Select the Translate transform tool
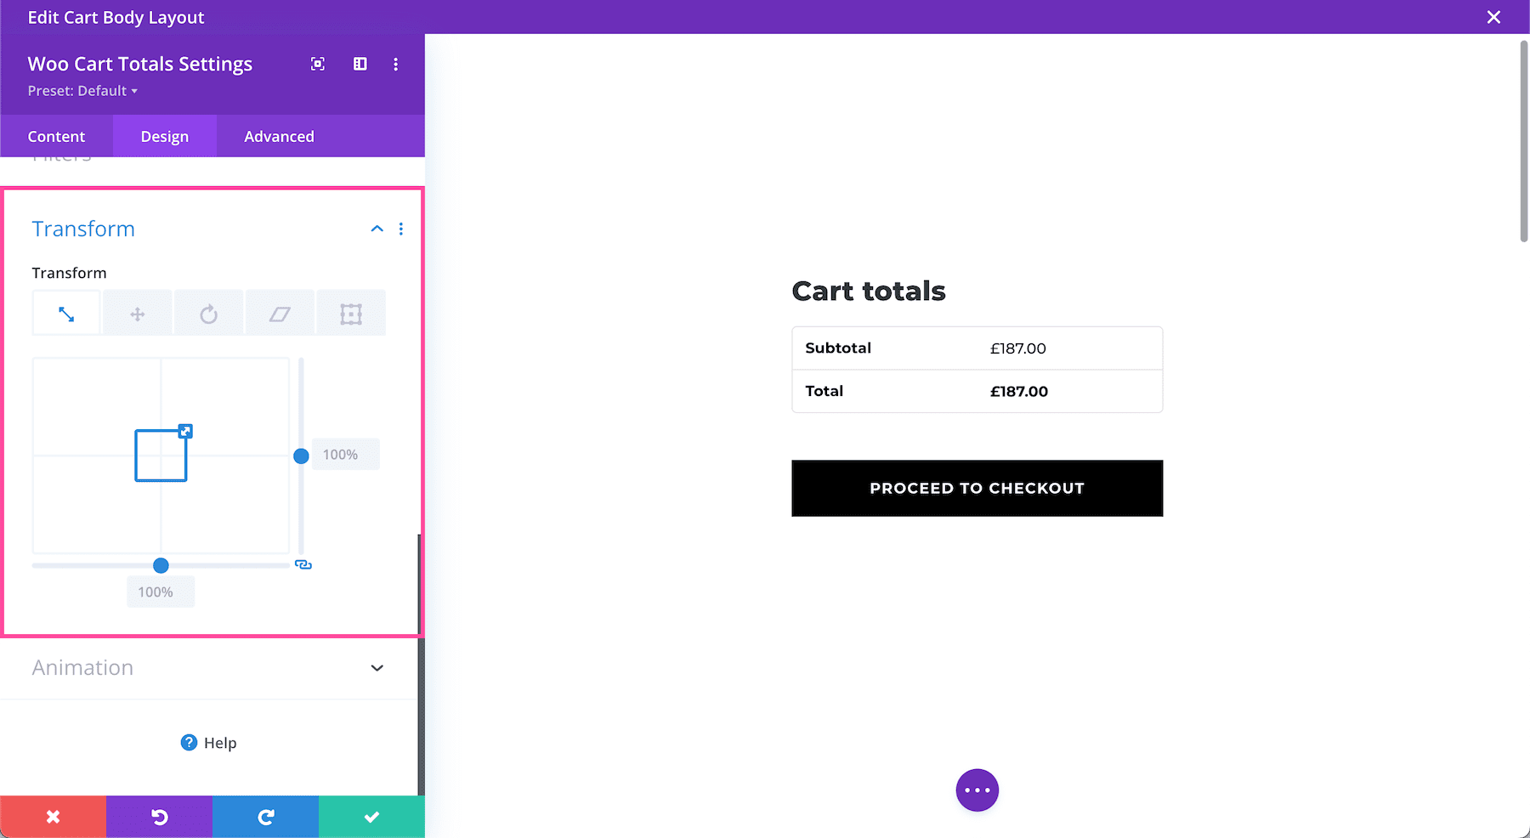The image size is (1530, 838). pyautogui.click(x=137, y=312)
